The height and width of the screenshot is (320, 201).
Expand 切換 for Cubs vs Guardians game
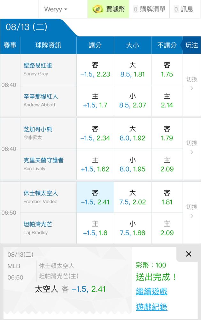pyautogui.click(x=192, y=148)
